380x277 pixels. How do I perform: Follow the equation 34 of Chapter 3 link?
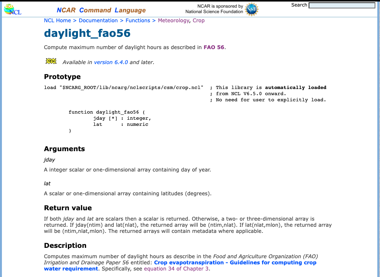(x=176, y=269)
